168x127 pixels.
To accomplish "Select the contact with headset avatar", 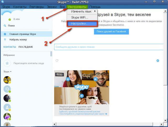I will pos(7,89).
